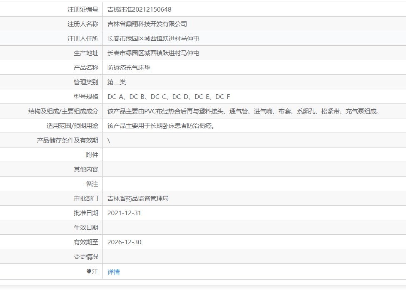
Task: Click expiry date 2026-12-30
Action: 124,242
